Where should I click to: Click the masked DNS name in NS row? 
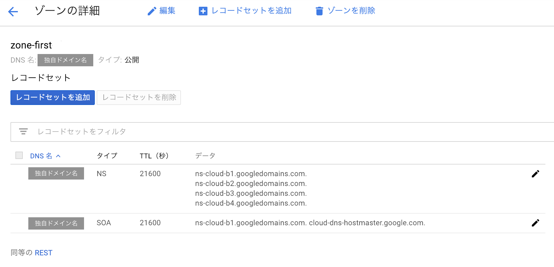56,173
